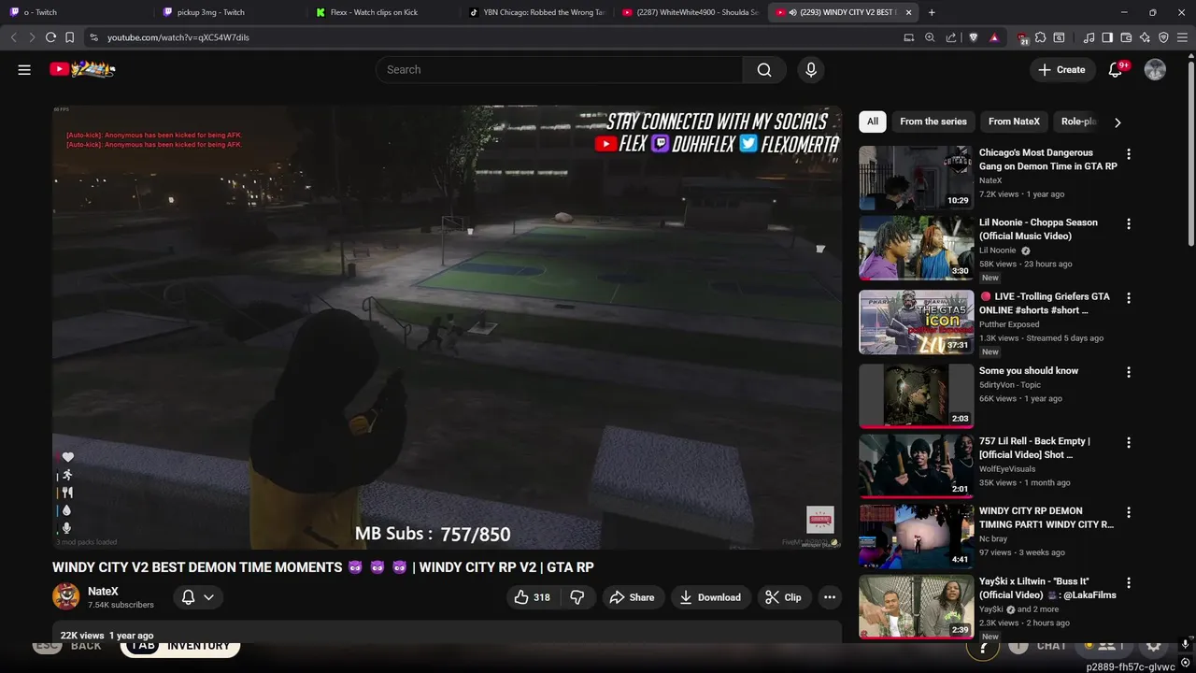Dislike the video with the thumbs down

(577, 597)
